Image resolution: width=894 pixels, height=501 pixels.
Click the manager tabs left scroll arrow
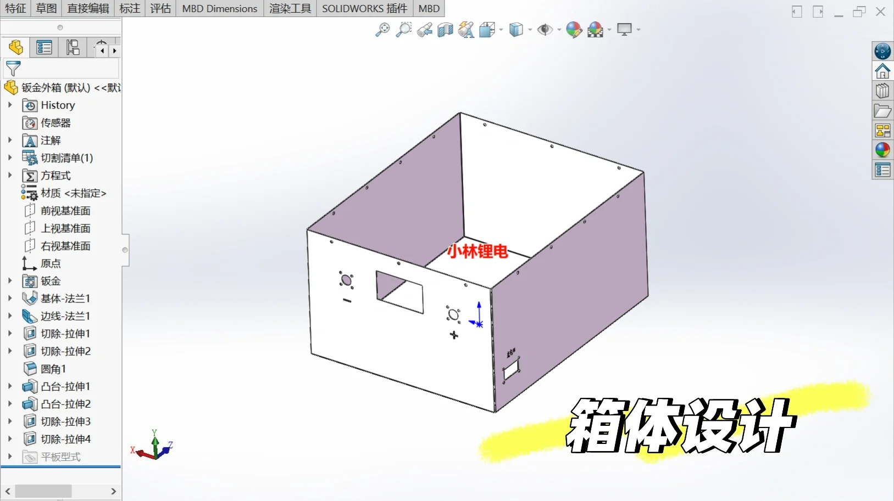tap(103, 50)
